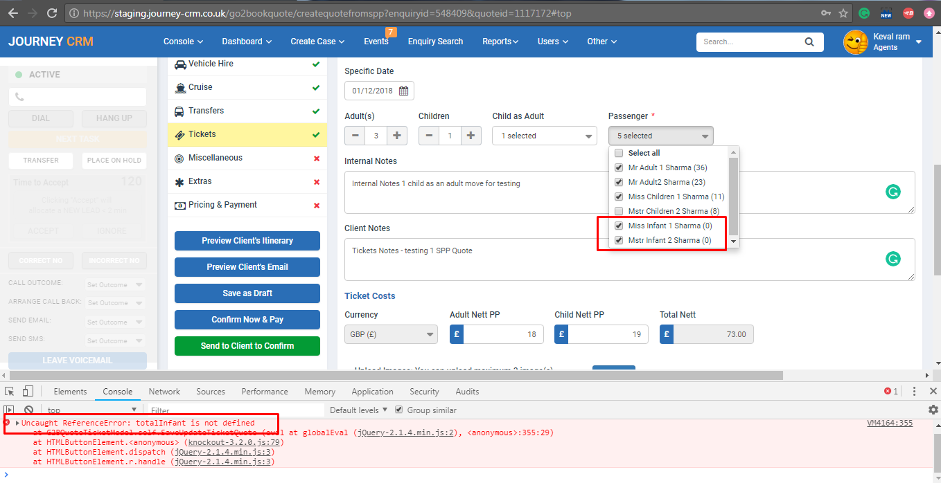Increase Children count with plus button
The image size is (941, 483).
click(x=470, y=136)
